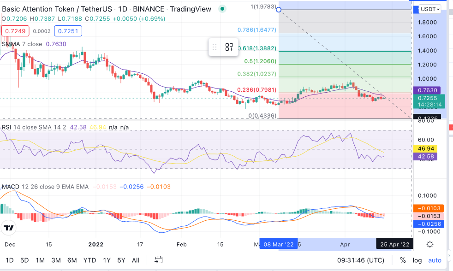The height and width of the screenshot is (271, 453).
Task: Click the 0.618(1.3882) Fibonacci level label
Action: click(257, 48)
